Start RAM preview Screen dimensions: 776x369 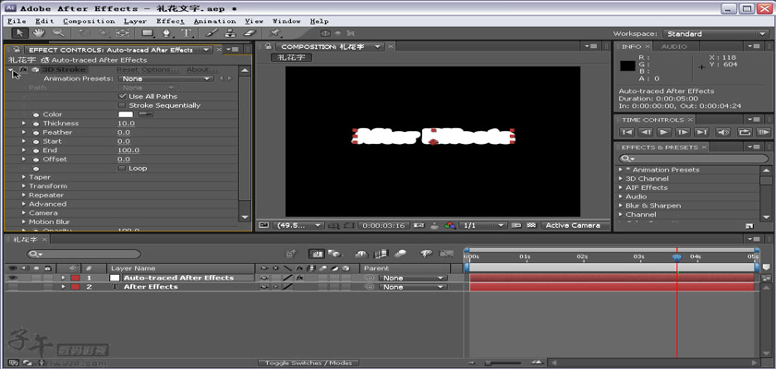763,132
